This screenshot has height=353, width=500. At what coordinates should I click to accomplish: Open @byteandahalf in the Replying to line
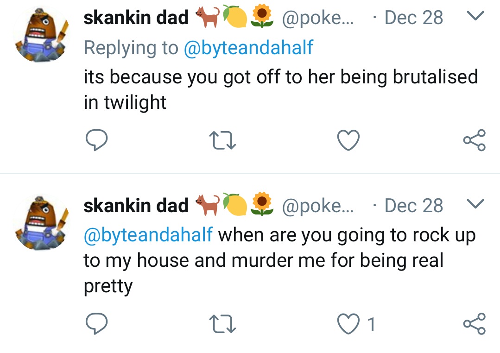[x=248, y=48]
